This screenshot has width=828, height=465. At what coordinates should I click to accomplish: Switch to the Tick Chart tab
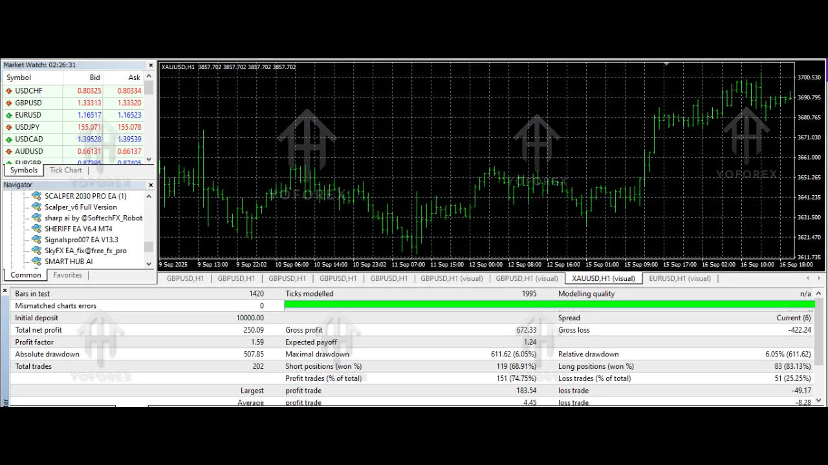(x=66, y=170)
